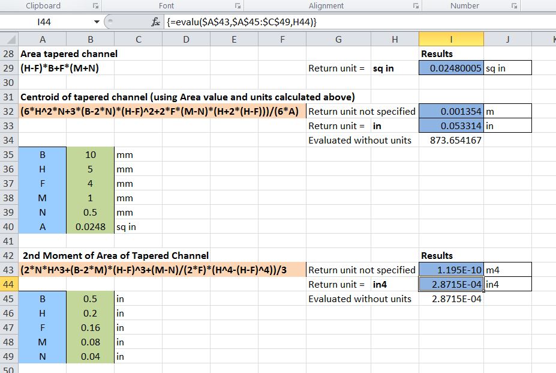
Task: Click the cell showing 873.654167
Action: pos(451,140)
